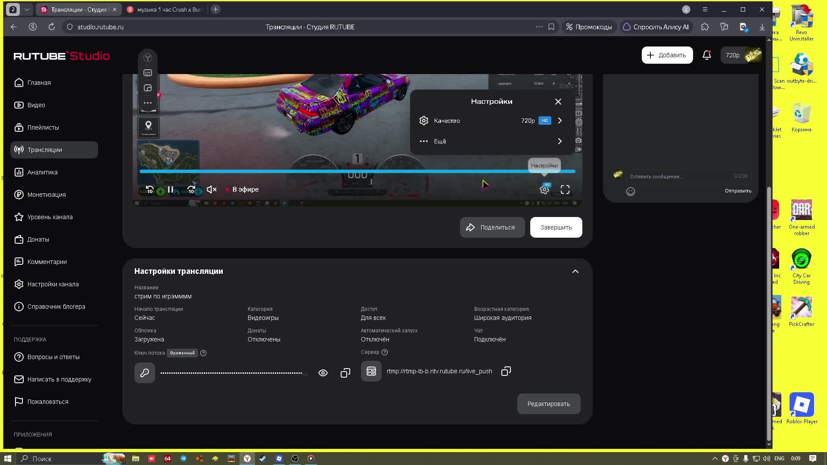Open Промокоды in browser toolbar
827x465 pixels.
tap(589, 27)
